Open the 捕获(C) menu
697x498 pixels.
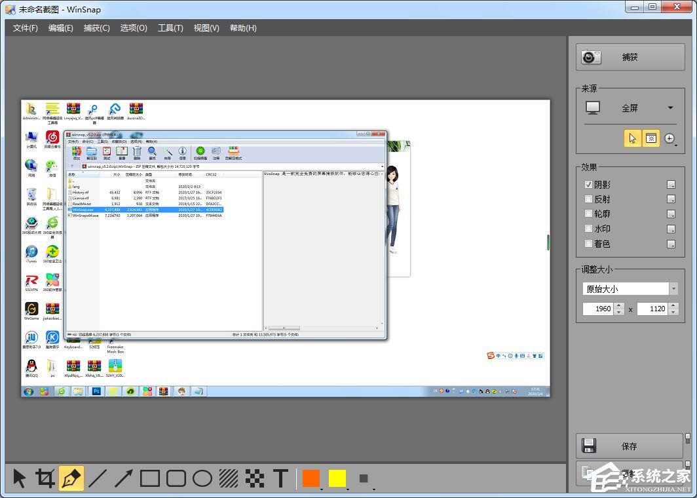click(x=96, y=28)
